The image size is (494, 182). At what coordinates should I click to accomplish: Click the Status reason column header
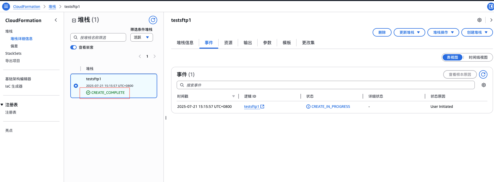click(x=438, y=96)
